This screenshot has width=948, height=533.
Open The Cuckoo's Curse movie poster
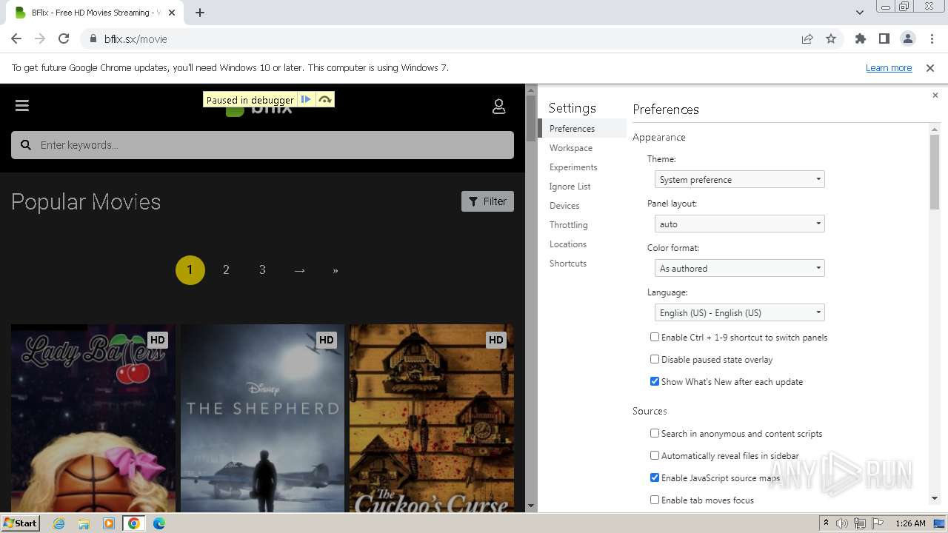click(x=432, y=418)
